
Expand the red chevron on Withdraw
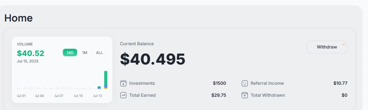344,44
